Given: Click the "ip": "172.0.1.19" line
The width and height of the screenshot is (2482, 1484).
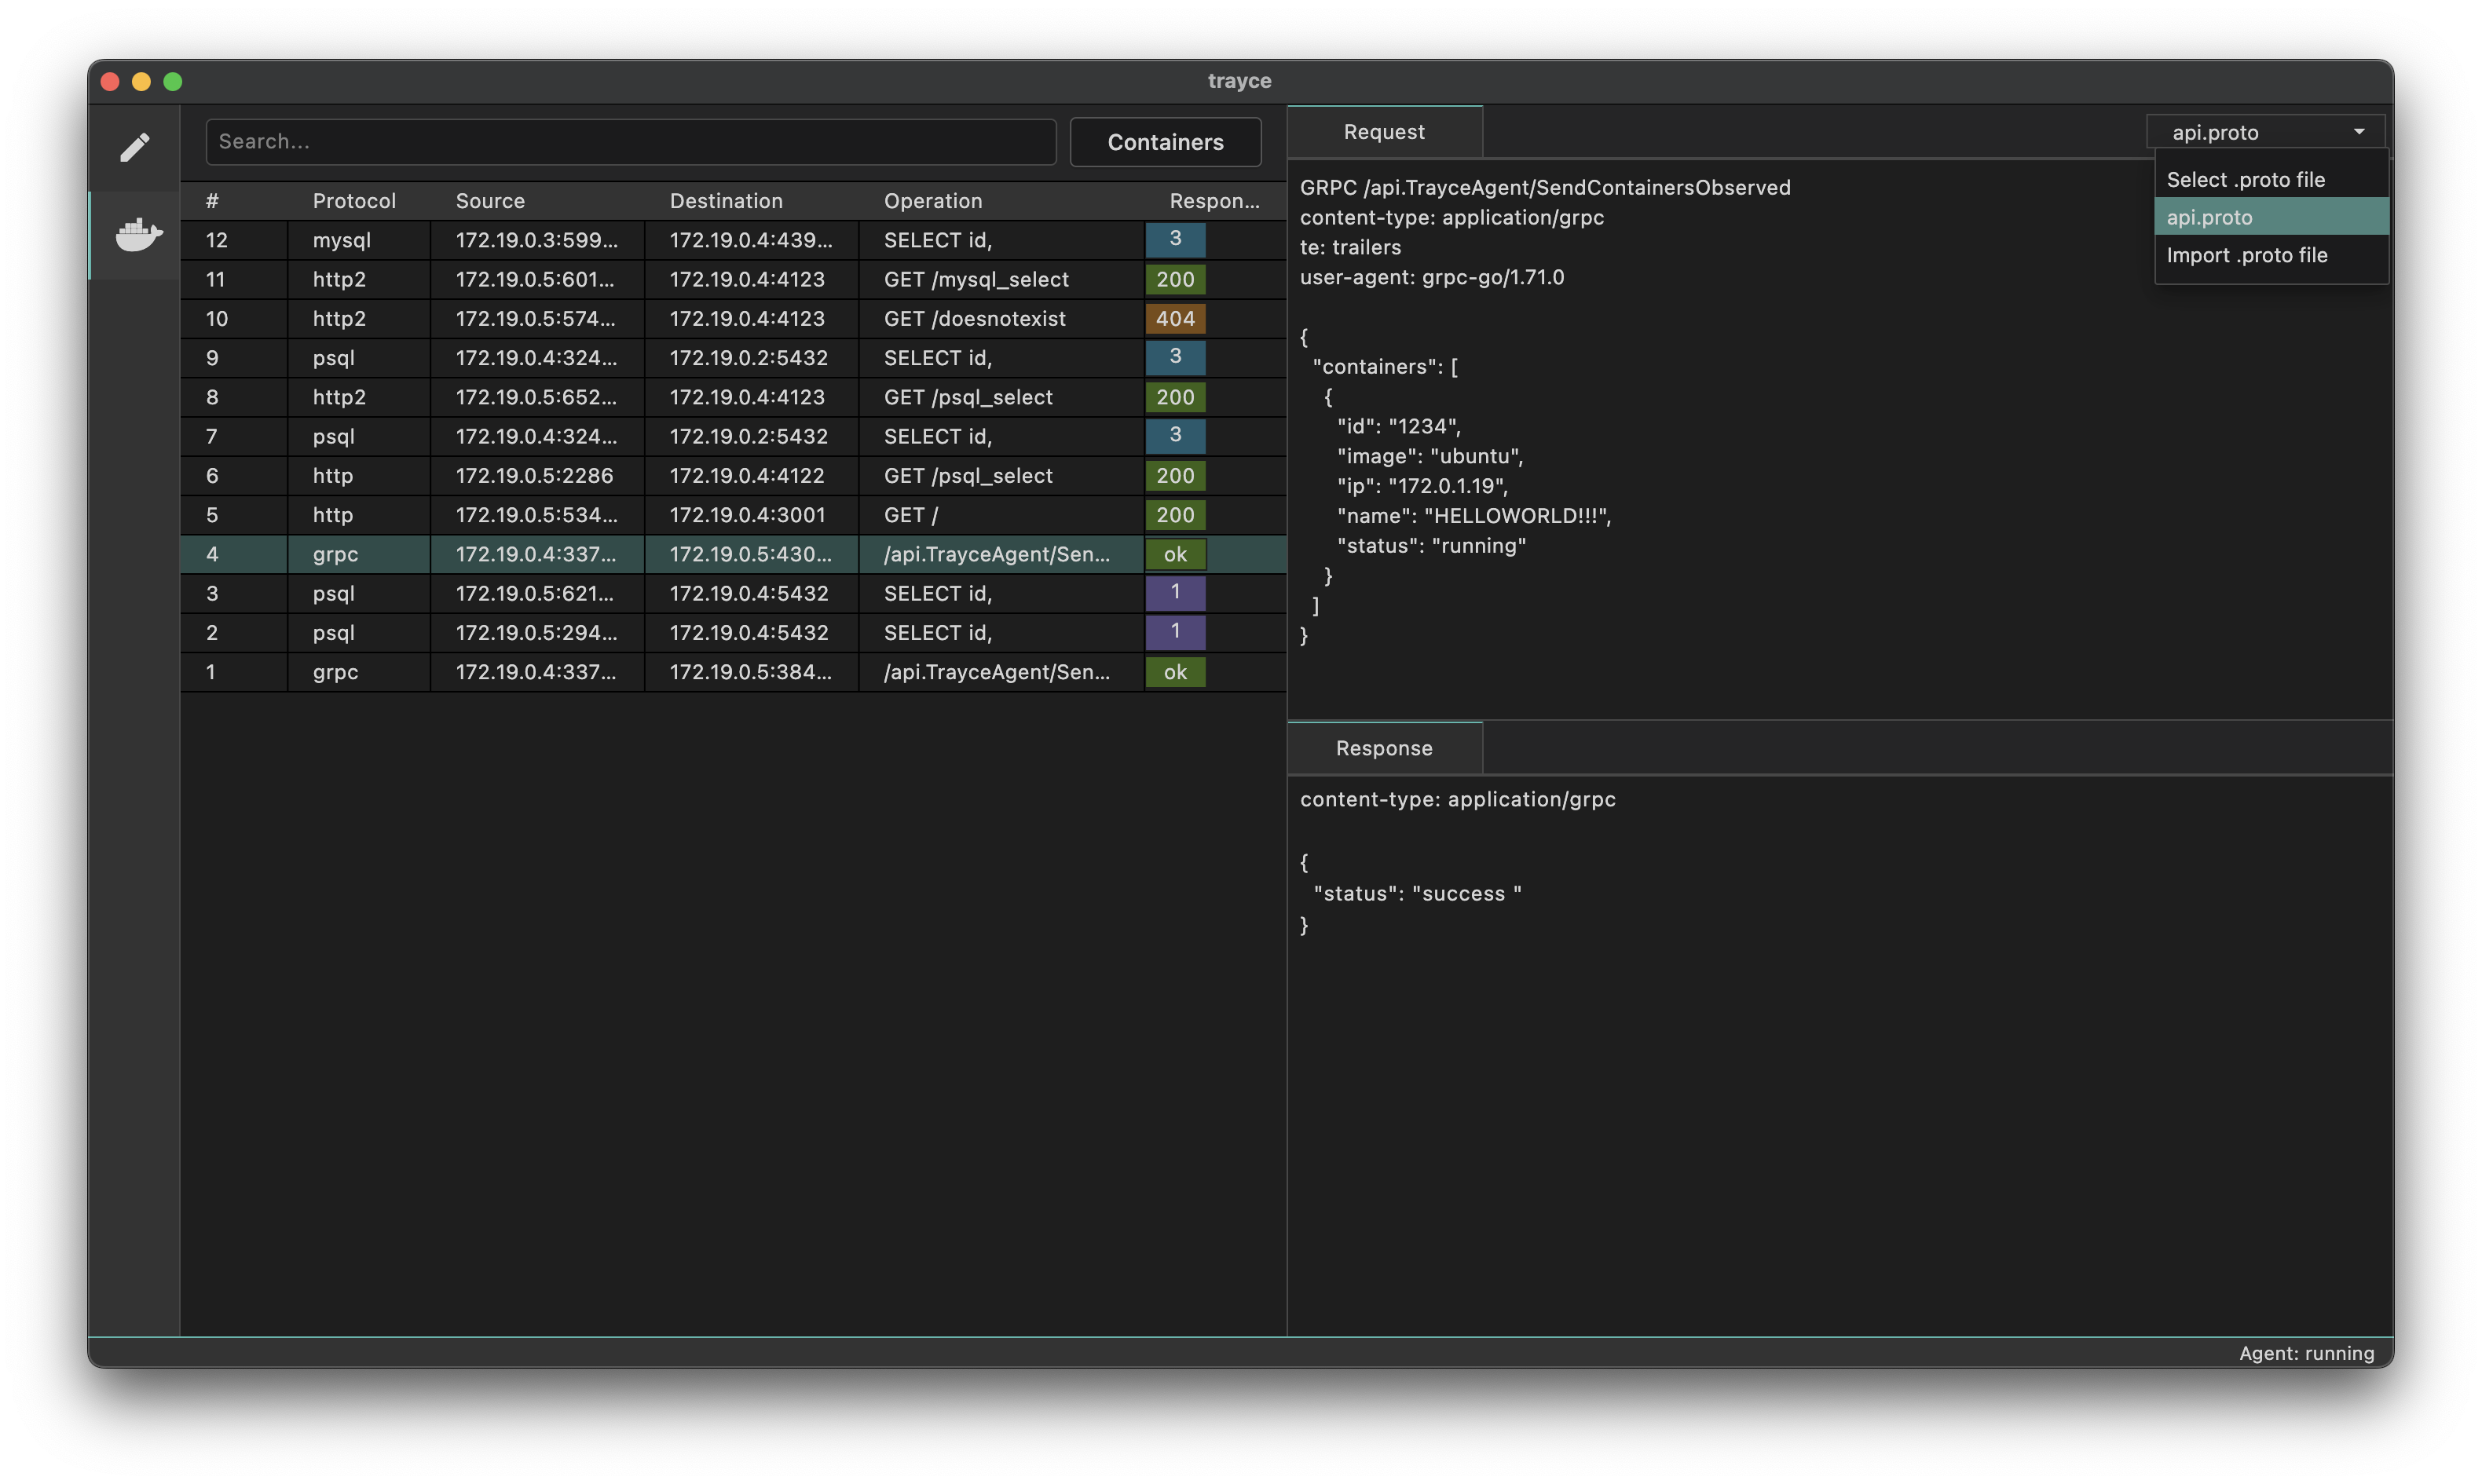Looking at the screenshot, I should [x=1423, y=486].
